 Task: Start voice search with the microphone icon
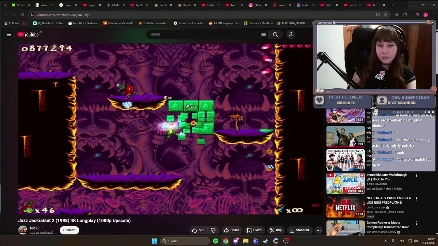pyautogui.click(x=291, y=34)
